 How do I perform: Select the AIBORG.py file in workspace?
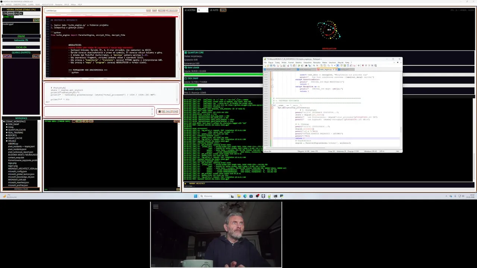coord(13,144)
